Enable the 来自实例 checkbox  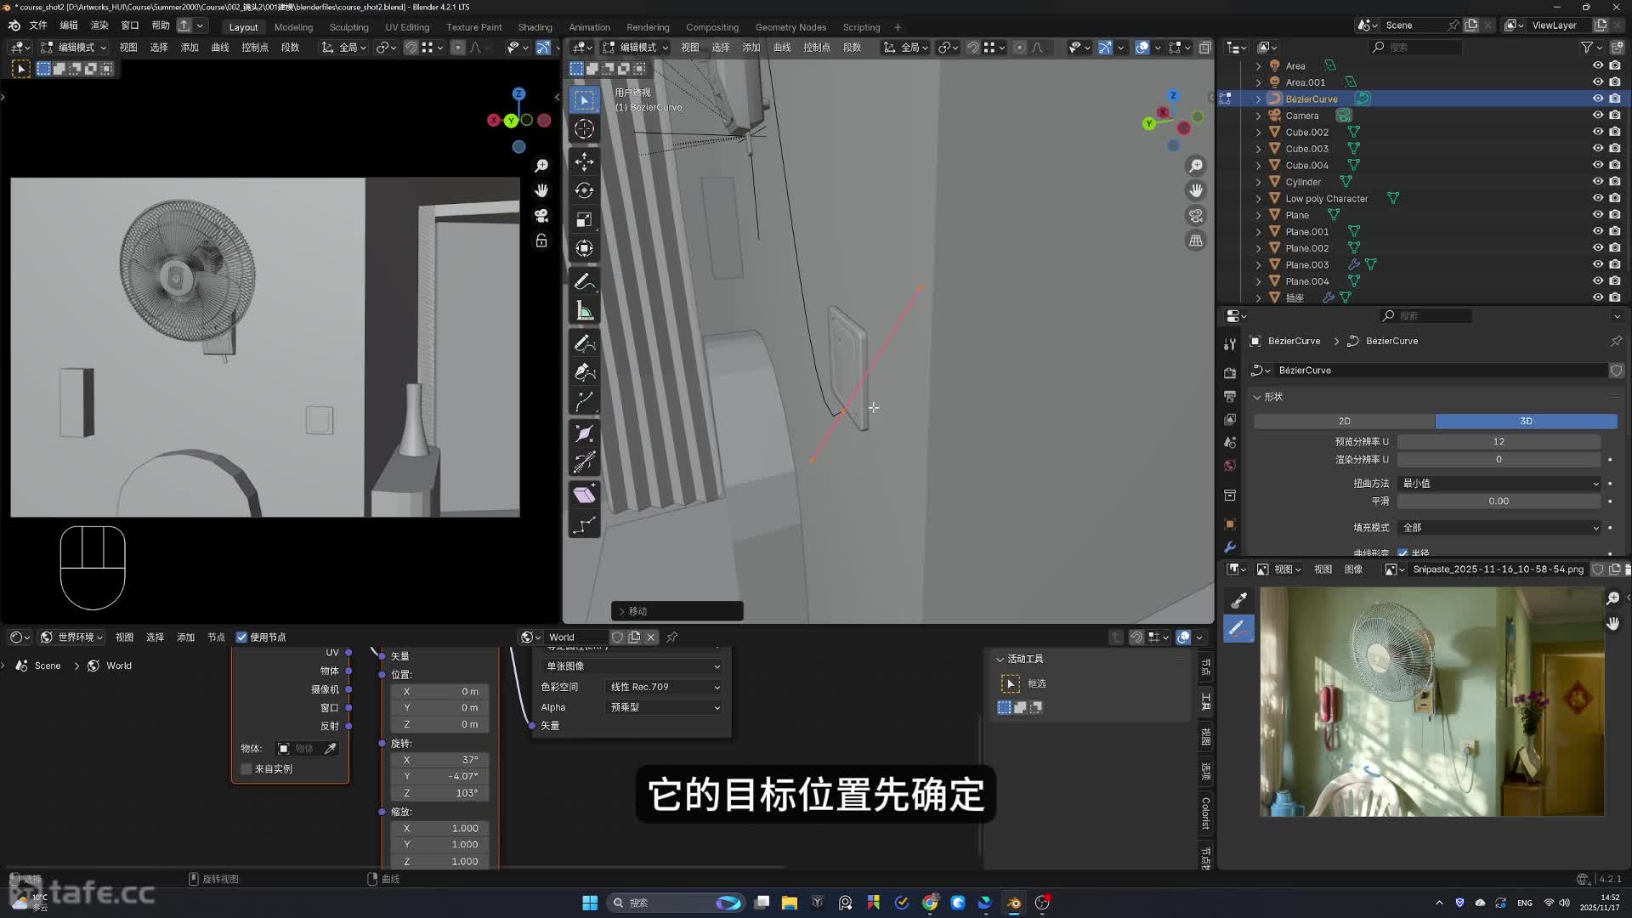coord(247,769)
